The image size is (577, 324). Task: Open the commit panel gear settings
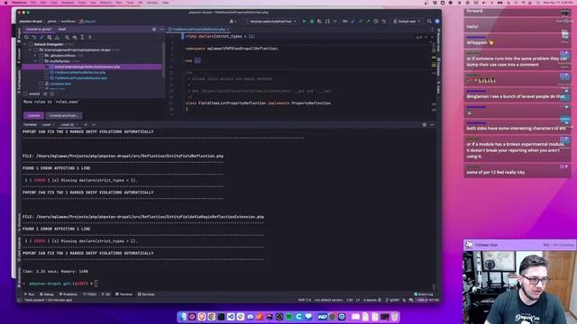tap(154, 30)
